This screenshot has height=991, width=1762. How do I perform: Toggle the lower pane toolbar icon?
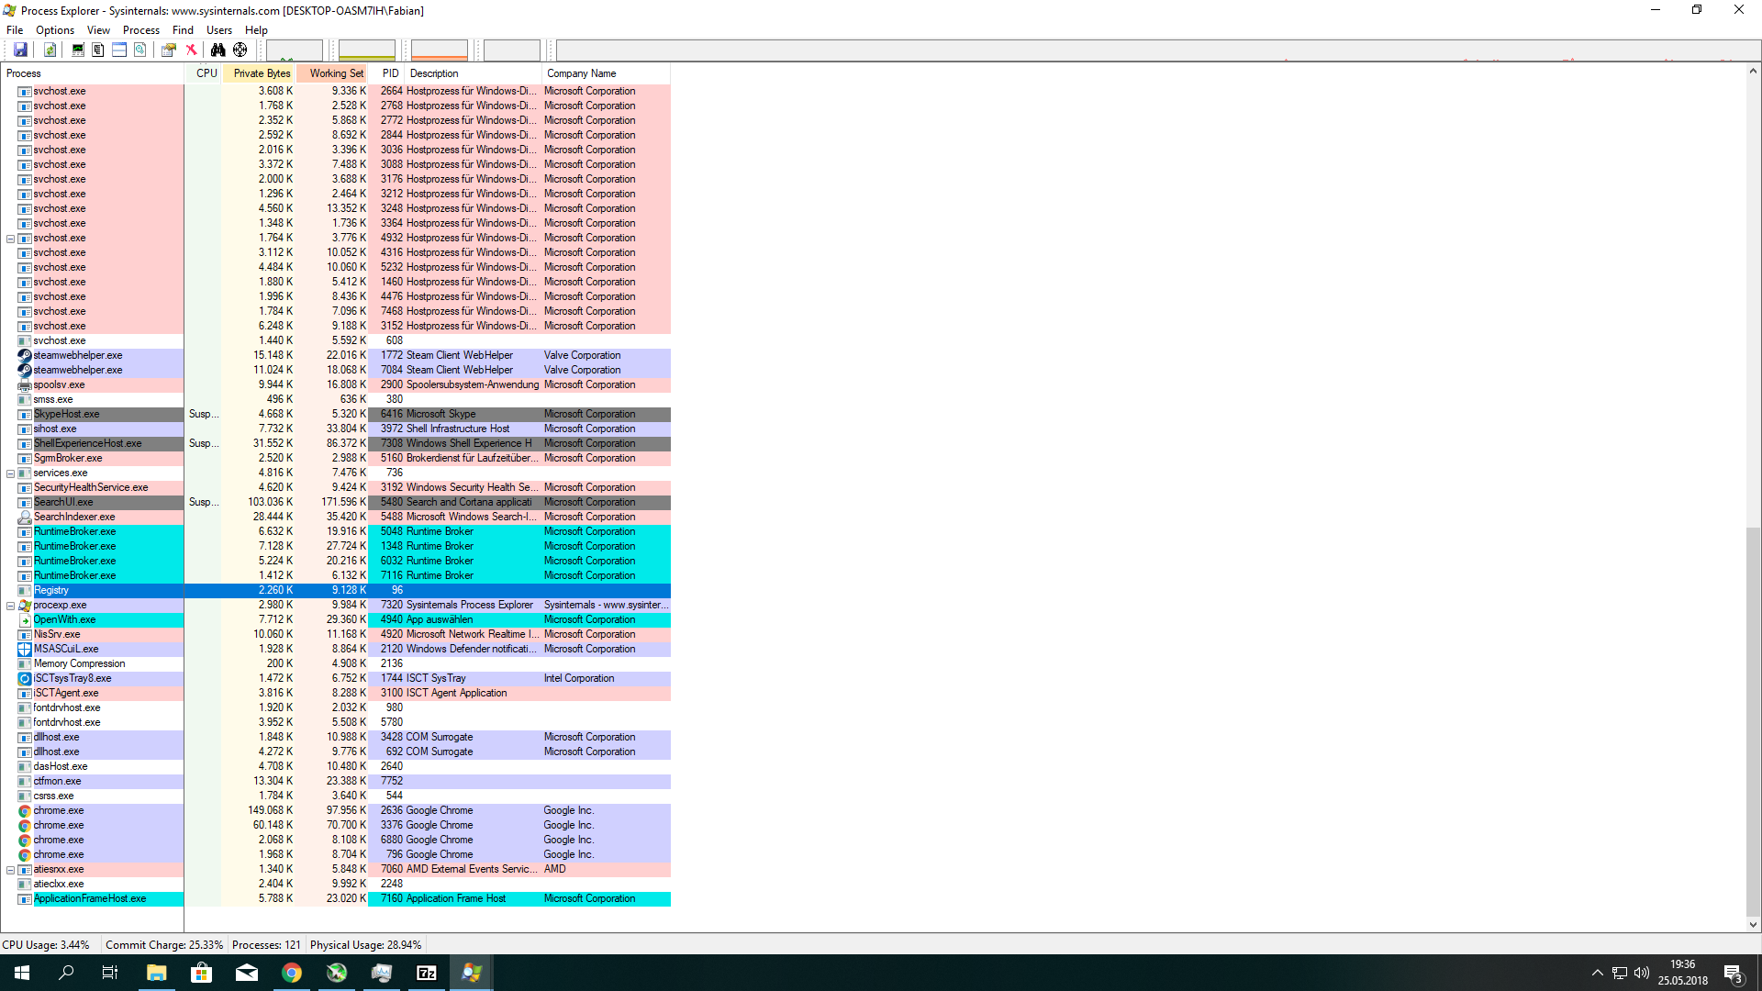pos(119,50)
